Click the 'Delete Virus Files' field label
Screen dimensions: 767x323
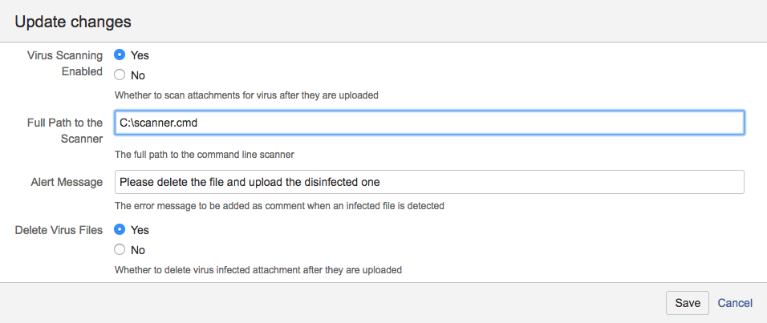(x=59, y=230)
